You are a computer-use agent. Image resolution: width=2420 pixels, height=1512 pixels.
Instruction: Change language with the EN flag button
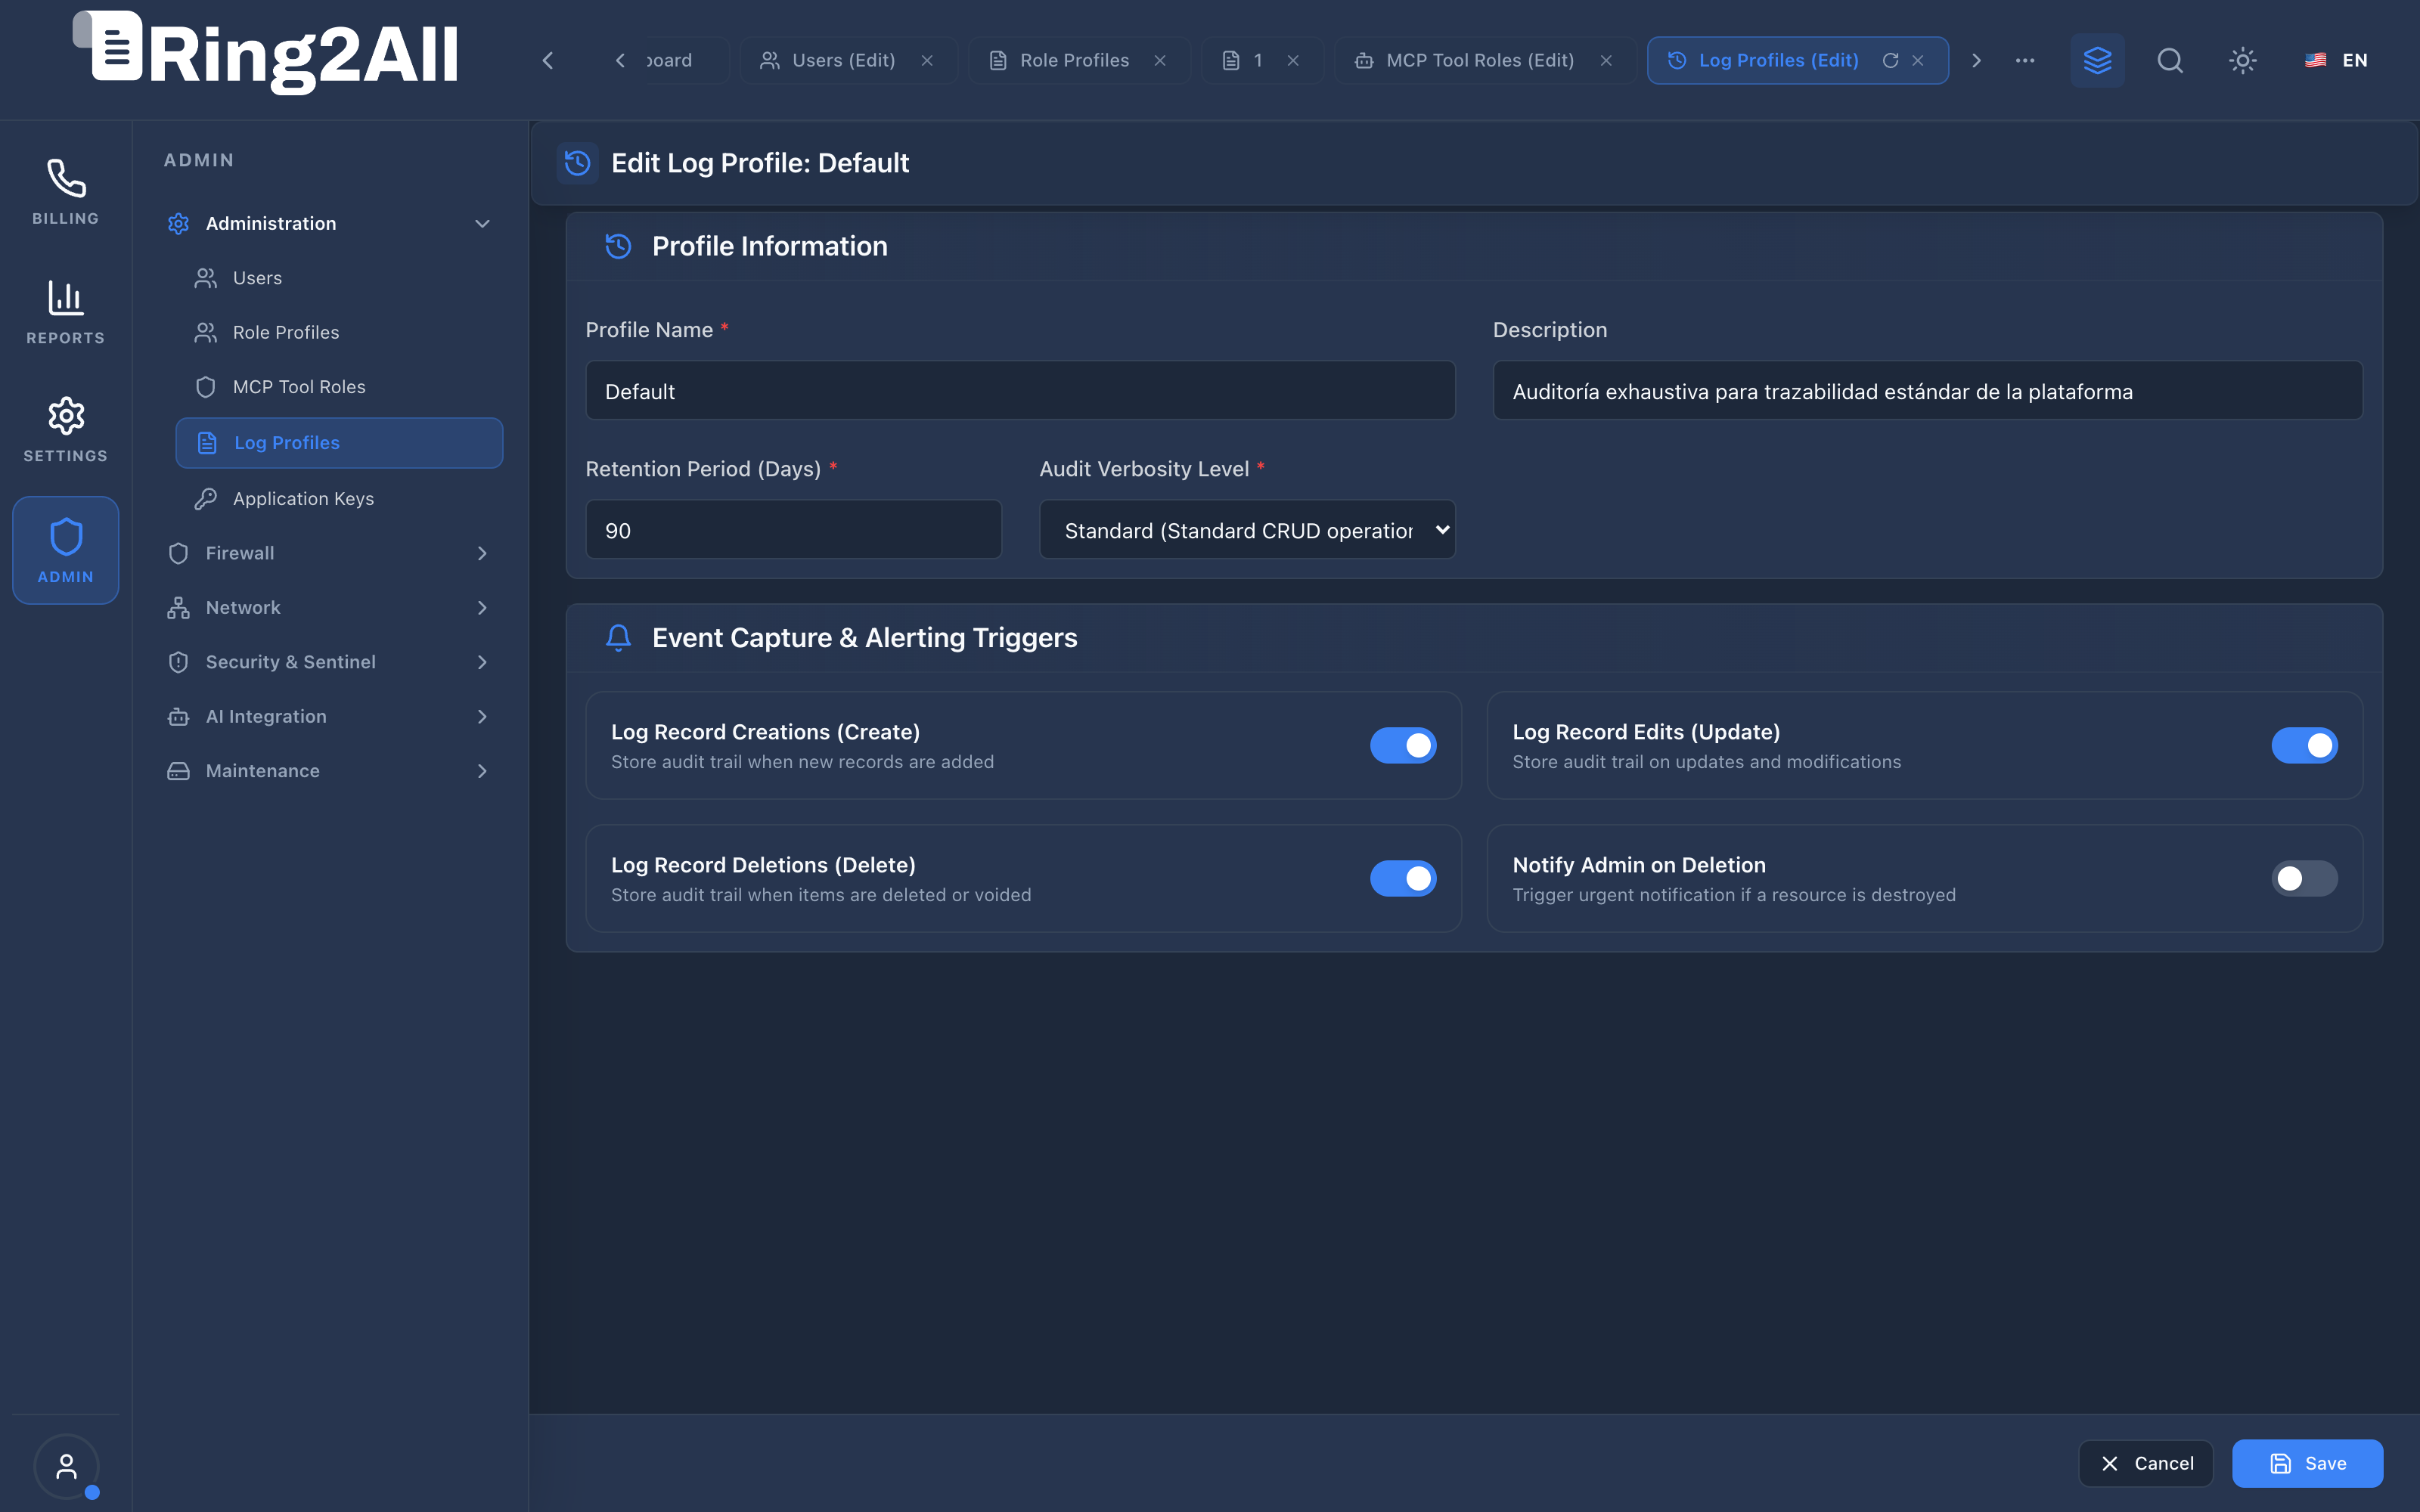coord(2336,60)
